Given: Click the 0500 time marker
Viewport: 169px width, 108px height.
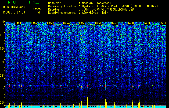Looking at the screenshot, I should 163,23.
